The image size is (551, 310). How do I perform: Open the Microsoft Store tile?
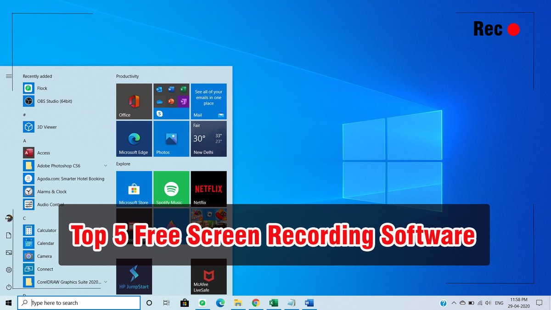[x=134, y=188]
